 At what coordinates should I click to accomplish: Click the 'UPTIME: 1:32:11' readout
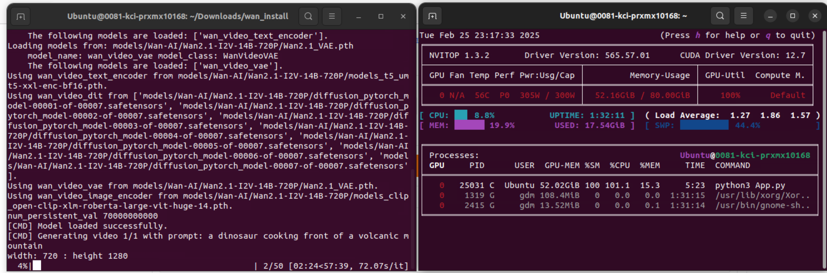tap(587, 115)
